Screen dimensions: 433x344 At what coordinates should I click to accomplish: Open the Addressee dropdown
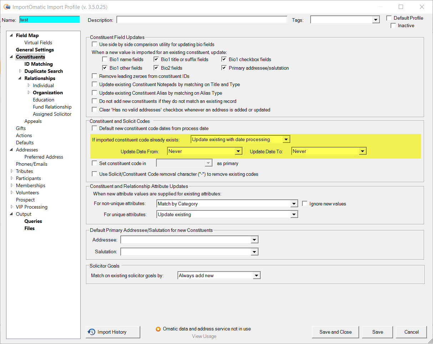255,240
